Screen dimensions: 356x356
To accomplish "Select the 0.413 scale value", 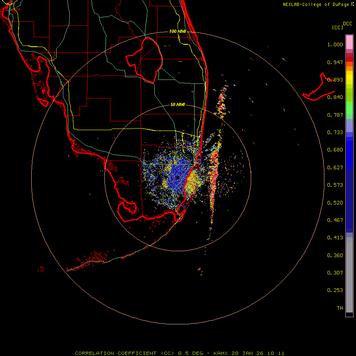I will coord(335,238).
